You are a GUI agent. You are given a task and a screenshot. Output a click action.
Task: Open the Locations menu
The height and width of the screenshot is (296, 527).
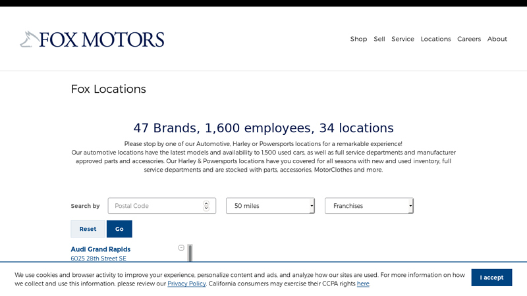[x=435, y=39]
